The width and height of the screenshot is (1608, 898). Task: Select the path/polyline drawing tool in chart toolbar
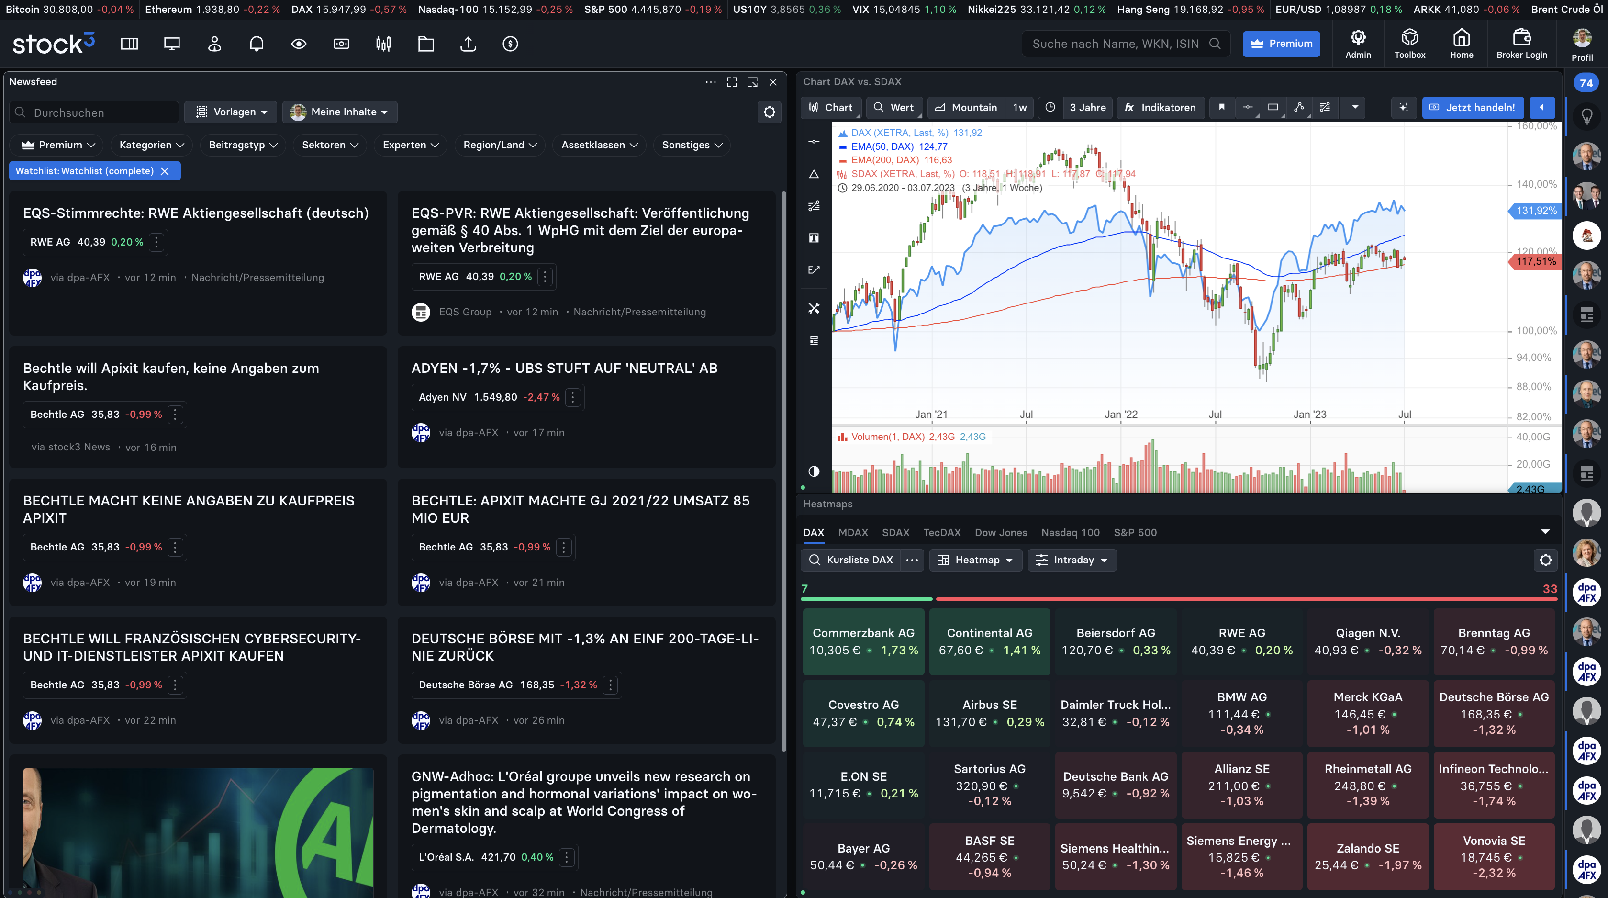[1299, 107]
